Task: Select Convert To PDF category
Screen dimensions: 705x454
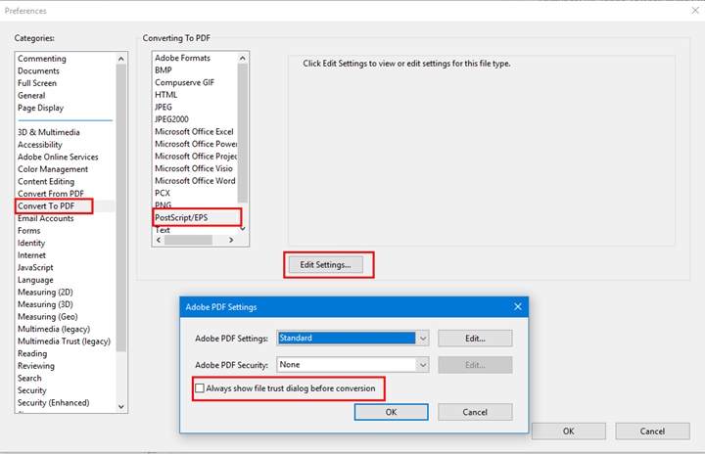Action: pos(46,205)
